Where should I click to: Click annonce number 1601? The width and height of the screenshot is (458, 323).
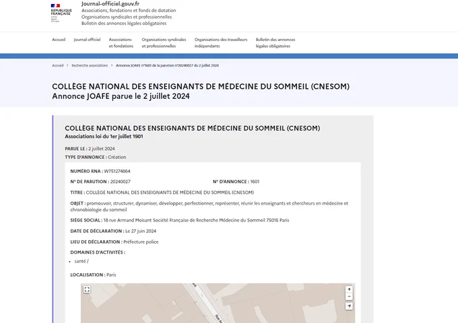255,182
